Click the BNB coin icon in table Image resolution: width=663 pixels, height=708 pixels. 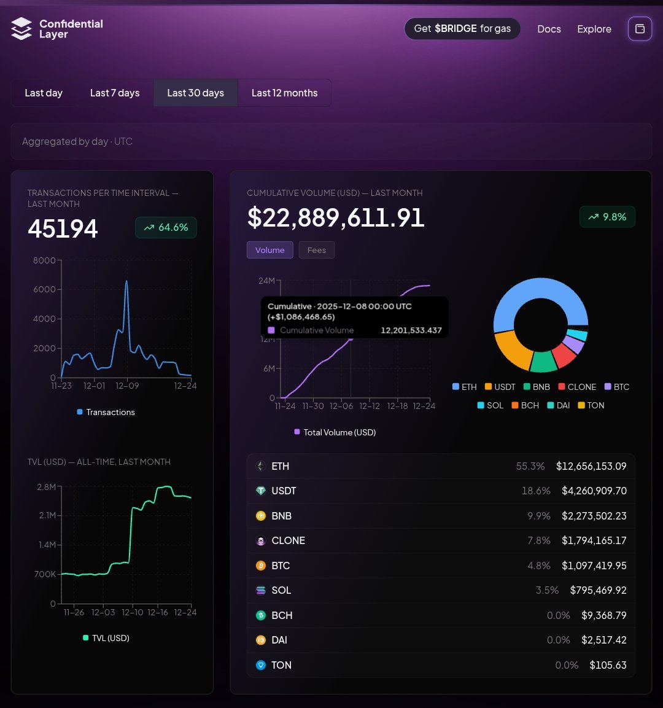(261, 516)
